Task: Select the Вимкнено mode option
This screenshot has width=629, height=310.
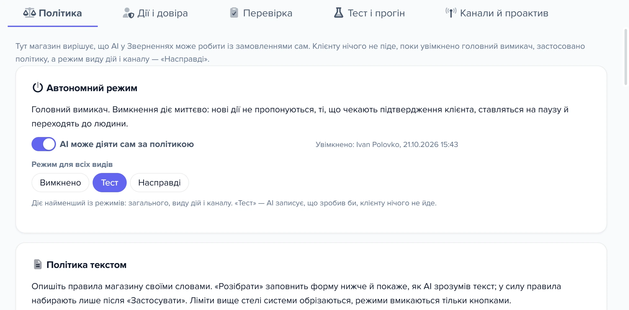Action: (x=60, y=183)
